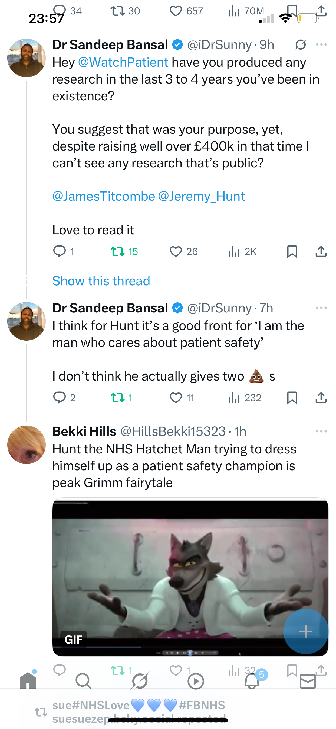336x729 pixels.
Task: Open more options on Bekki Hills tweet
Action: point(321,431)
